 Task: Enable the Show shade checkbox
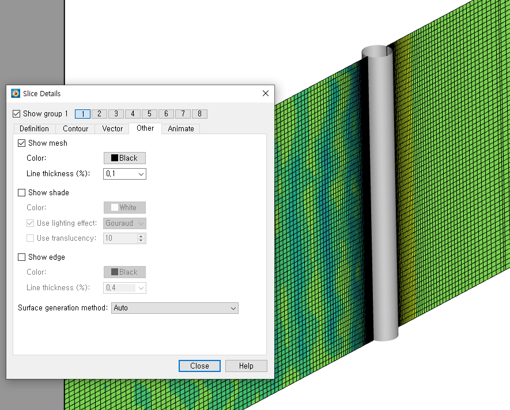pos(21,193)
